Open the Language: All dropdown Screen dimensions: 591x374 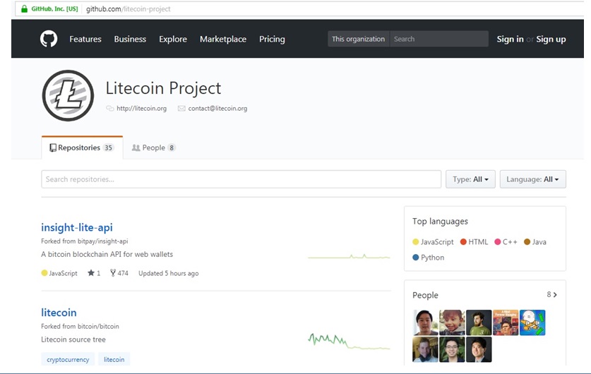tap(532, 179)
